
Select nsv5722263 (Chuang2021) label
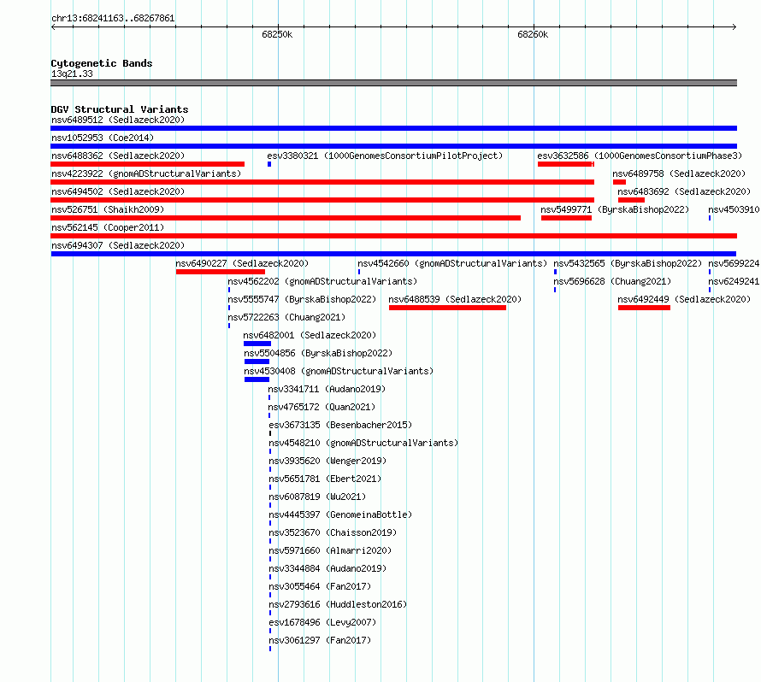click(x=286, y=317)
